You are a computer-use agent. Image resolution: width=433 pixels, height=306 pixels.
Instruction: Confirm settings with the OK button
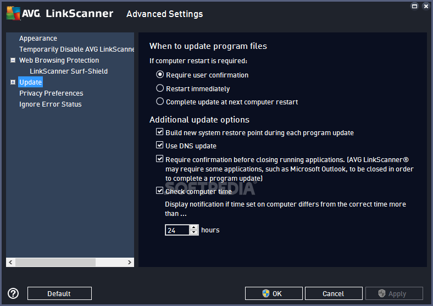(x=274, y=293)
